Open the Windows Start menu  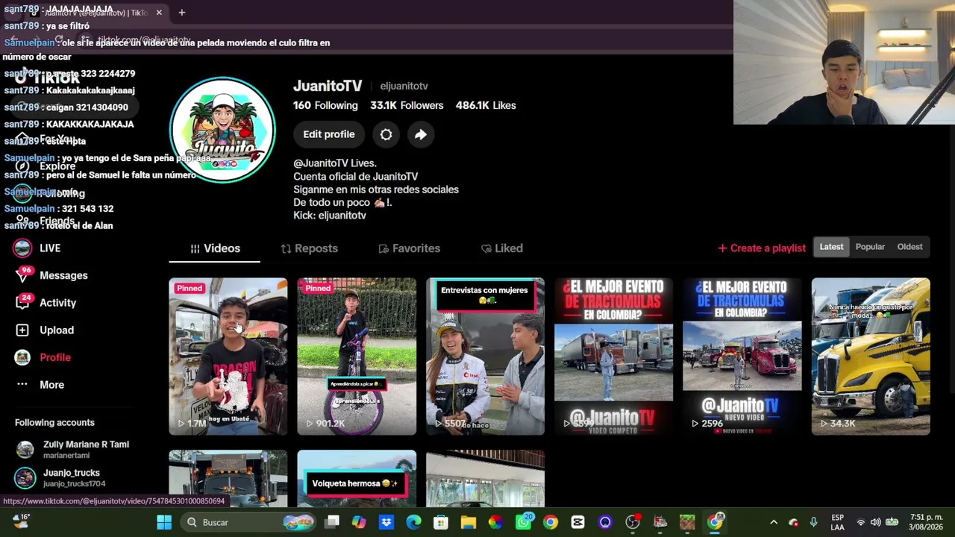pyautogui.click(x=164, y=522)
